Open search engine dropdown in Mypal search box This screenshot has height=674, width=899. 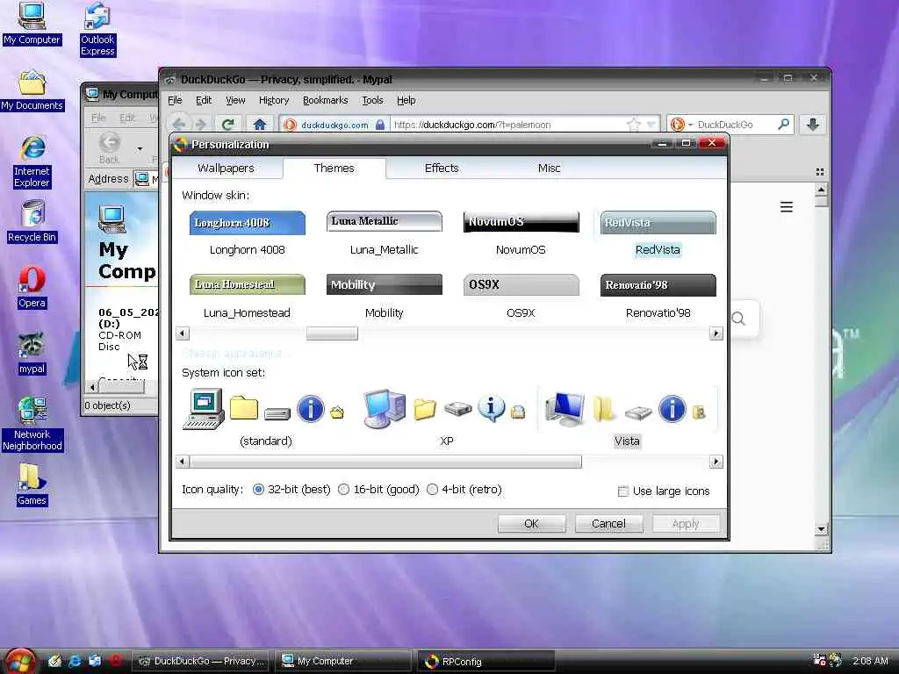coord(690,125)
